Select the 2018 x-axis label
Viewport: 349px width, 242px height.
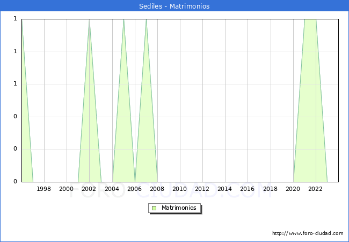click(270, 189)
